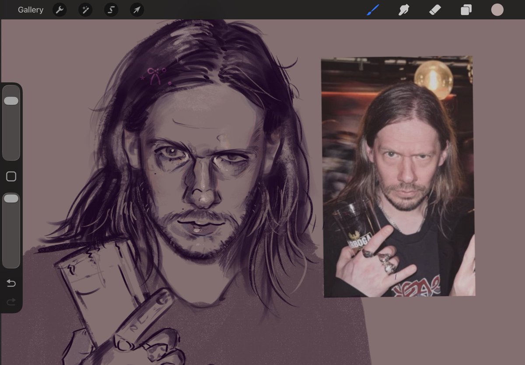Viewport: 525px width, 365px height.
Task: Tap the square Modify button on sidebar
Action: coord(11,176)
